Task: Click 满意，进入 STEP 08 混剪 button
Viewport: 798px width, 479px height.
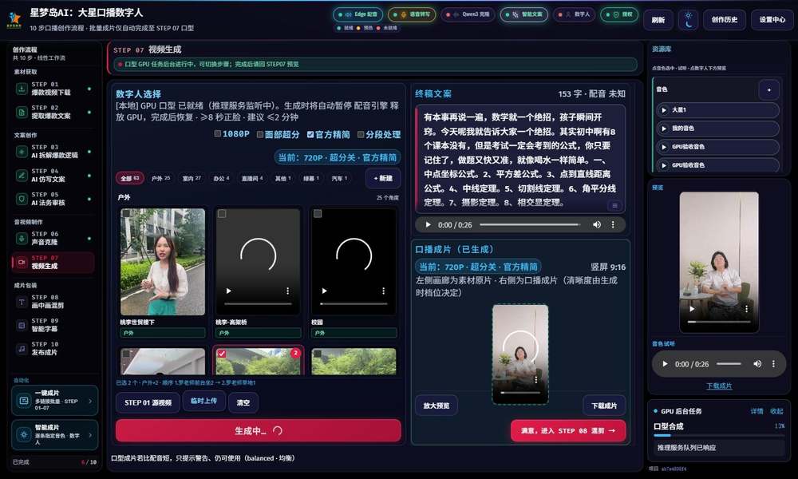Action: [568, 430]
